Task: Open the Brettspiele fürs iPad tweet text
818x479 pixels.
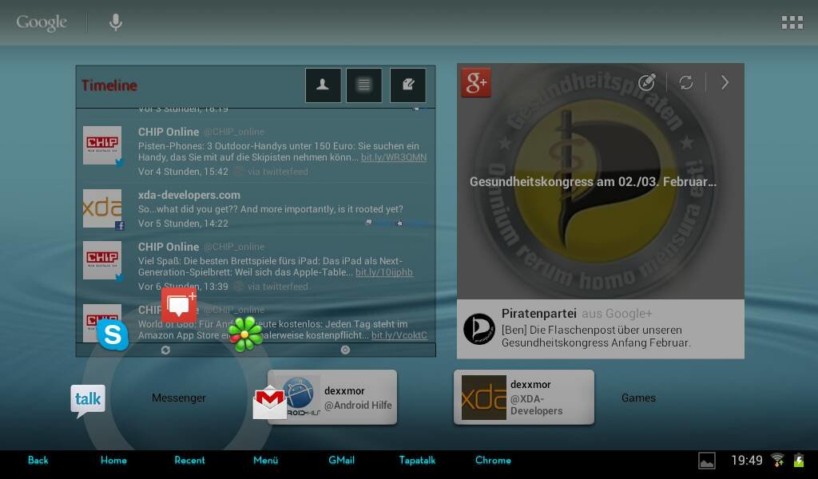Action: [276, 267]
